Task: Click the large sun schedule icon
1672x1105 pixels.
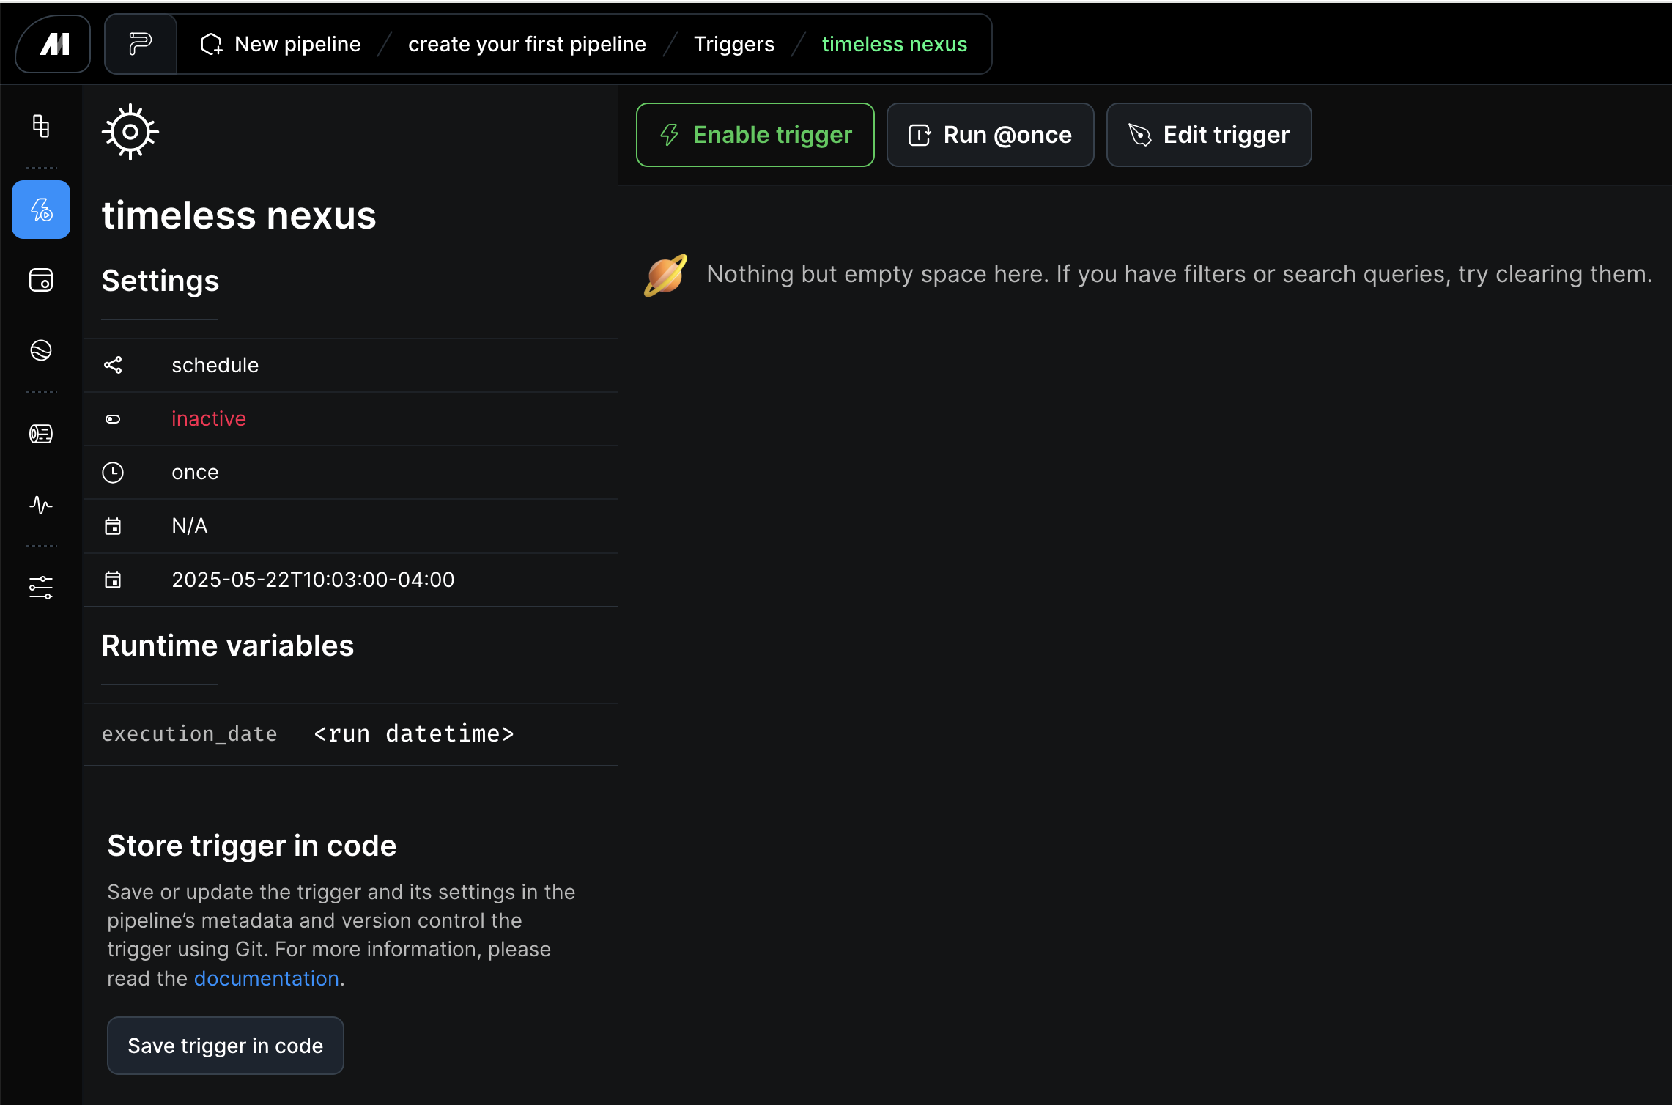Action: [130, 133]
